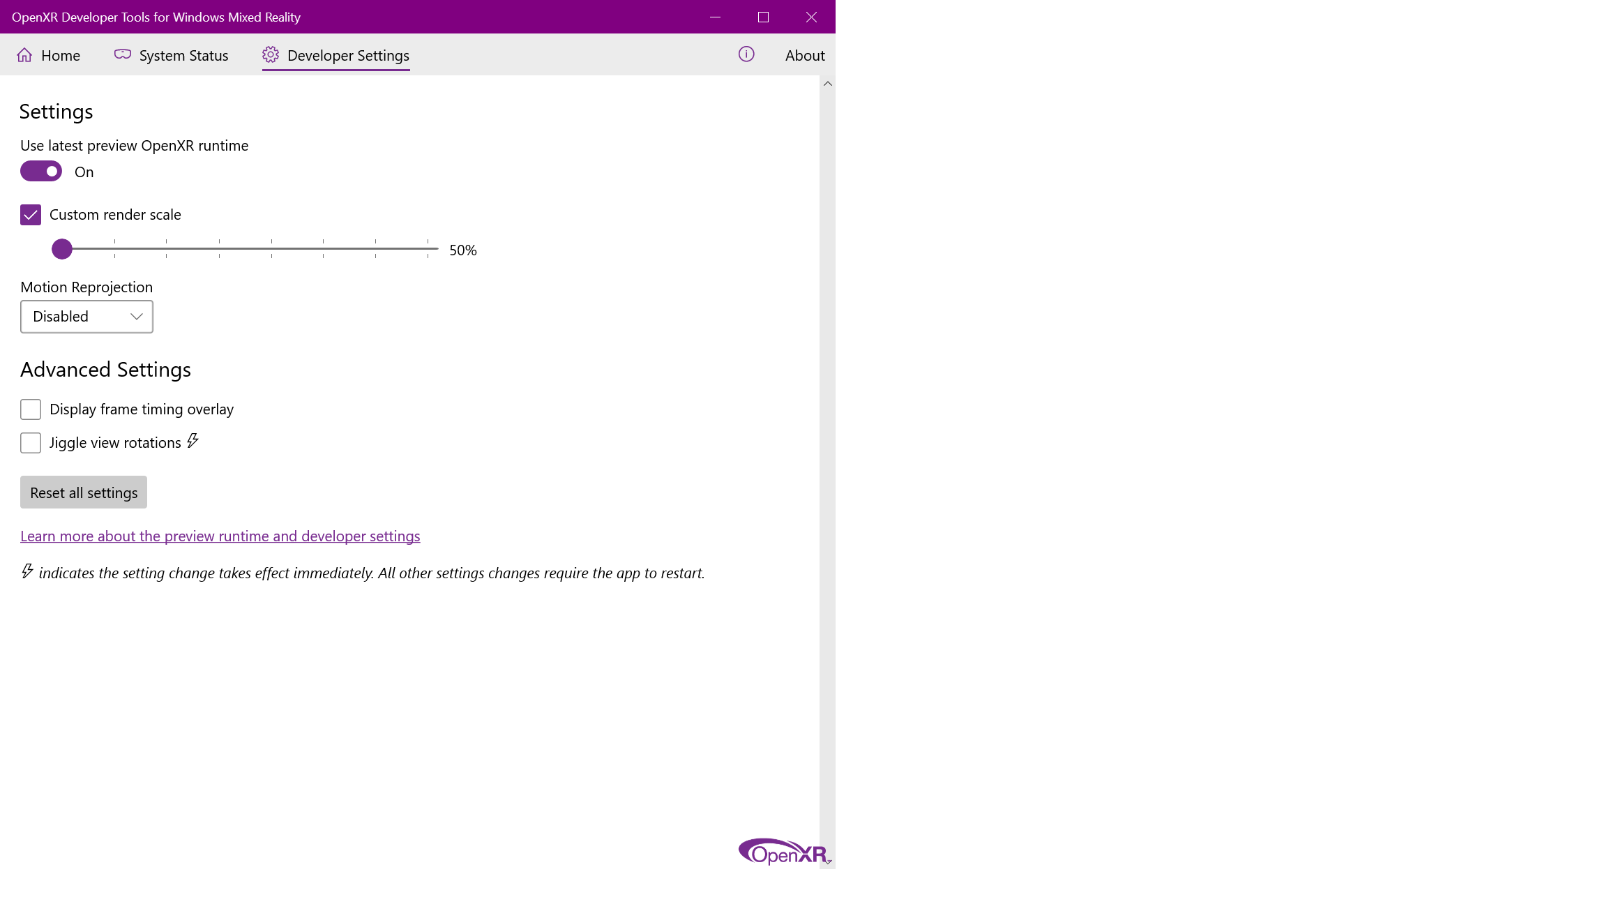This screenshot has height=904, width=1607.
Task: Click the chevron arrow in Disabled combo box
Action: coord(137,317)
